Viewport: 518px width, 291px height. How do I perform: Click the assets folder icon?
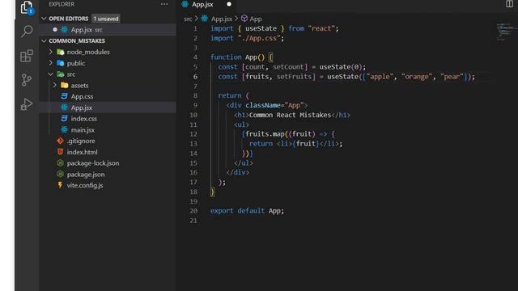coord(65,85)
